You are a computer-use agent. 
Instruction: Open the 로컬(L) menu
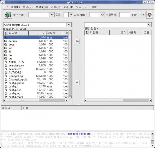click(15, 7)
